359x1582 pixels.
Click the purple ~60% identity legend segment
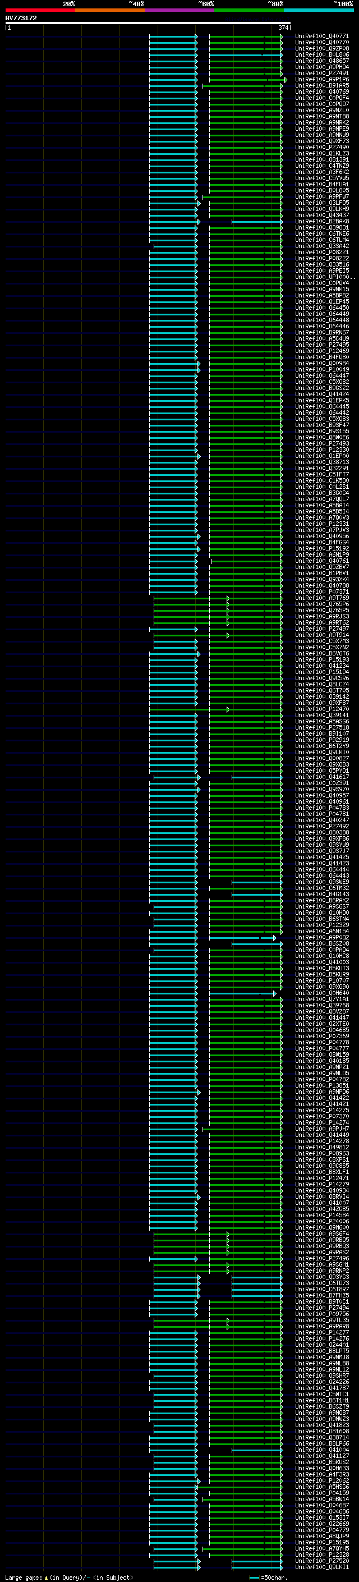pos(179,10)
